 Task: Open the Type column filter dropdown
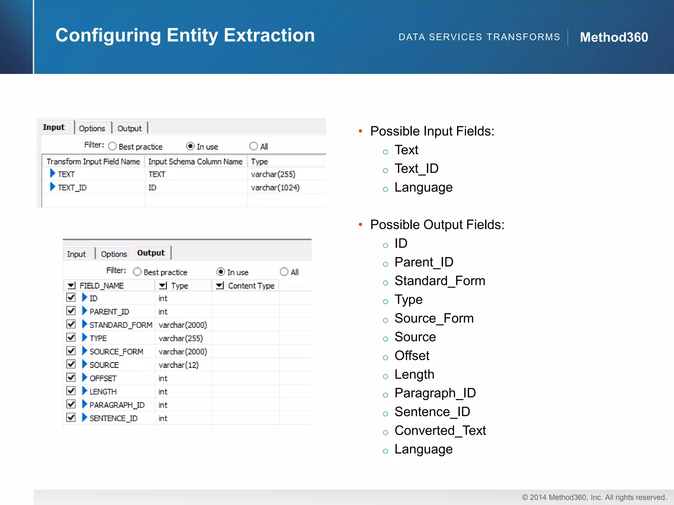163,285
